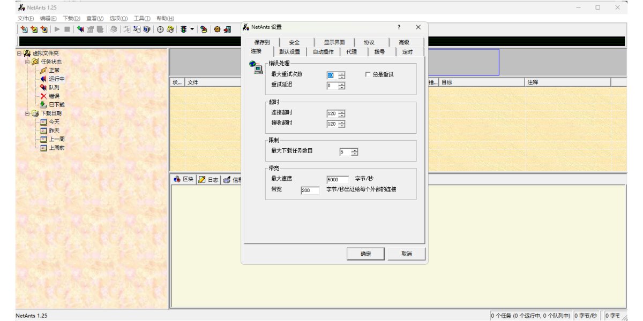643x321 pixels.
Task: Click the 最大下载任务数目 spinner arrows
Action: tap(354, 152)
